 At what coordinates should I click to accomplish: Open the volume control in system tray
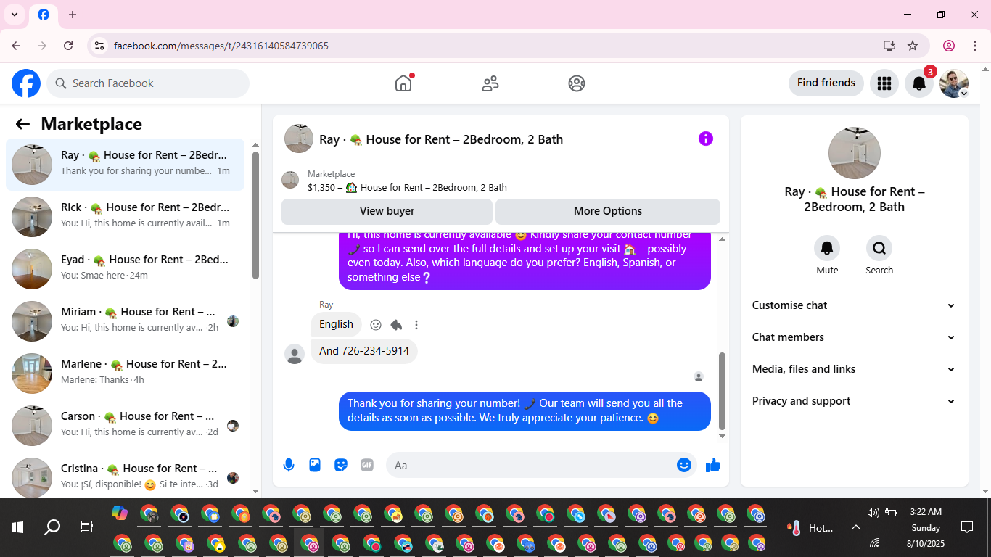coord(873,513)
